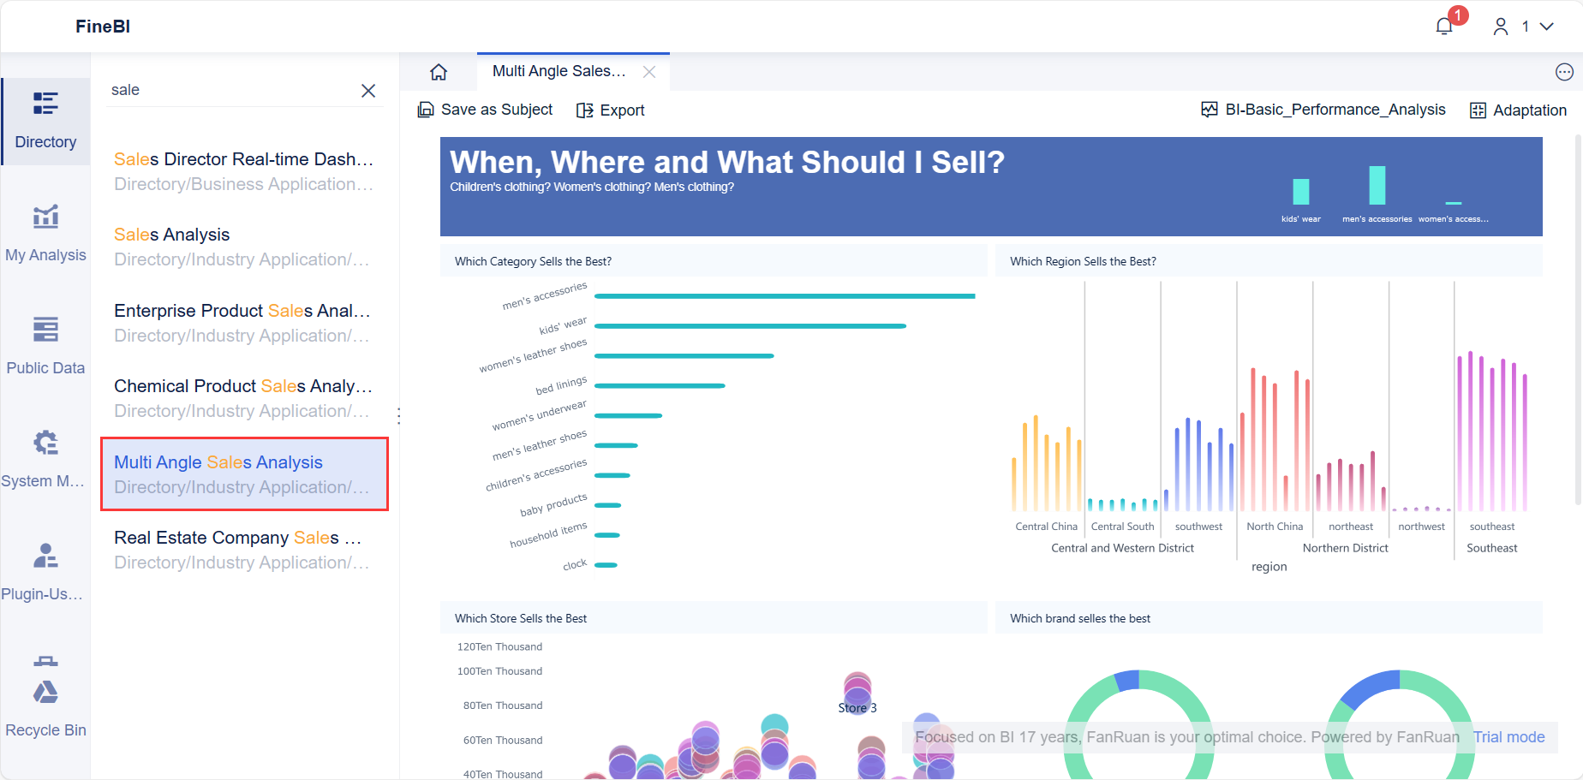Click the Trial mode link

[x=1508, y=736]
